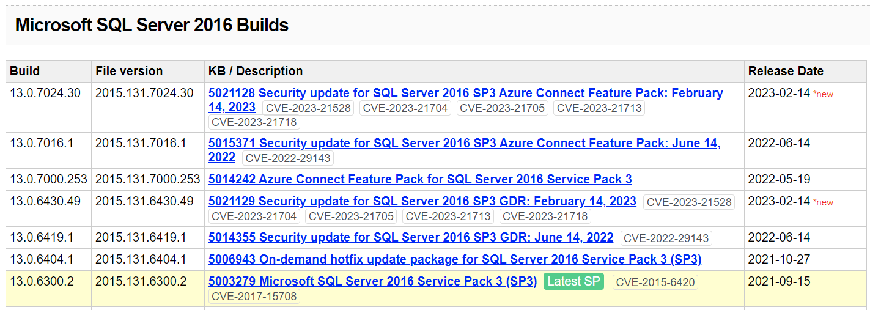Click the File version column header
The width and height of the screenshot is (870, 310).
pos(129,72)
